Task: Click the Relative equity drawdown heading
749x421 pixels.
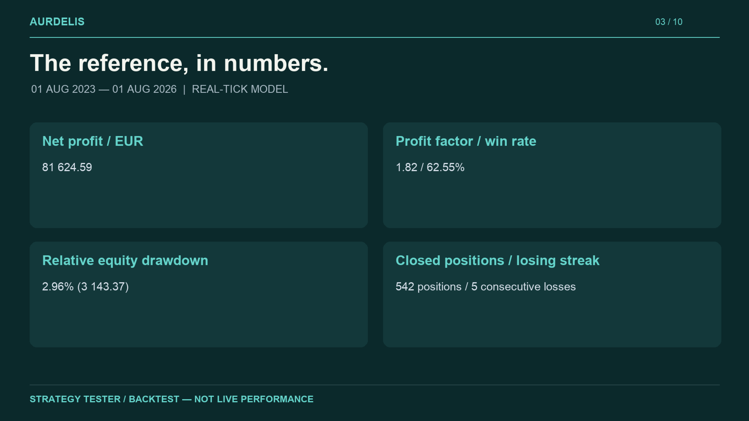Action: click(x=125, y=260)
